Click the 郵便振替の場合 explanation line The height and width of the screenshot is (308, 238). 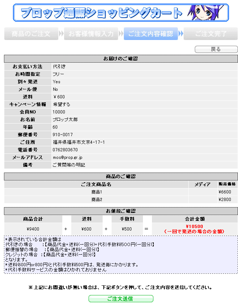point(52,250)
